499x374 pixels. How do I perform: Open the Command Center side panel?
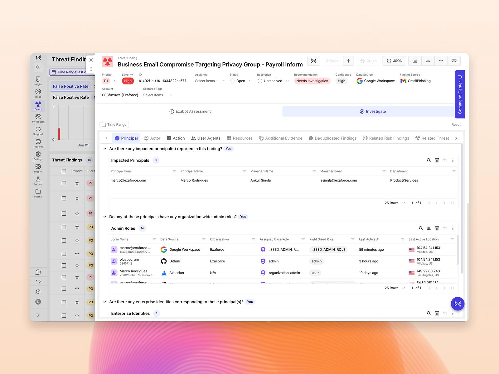[460, 94]
